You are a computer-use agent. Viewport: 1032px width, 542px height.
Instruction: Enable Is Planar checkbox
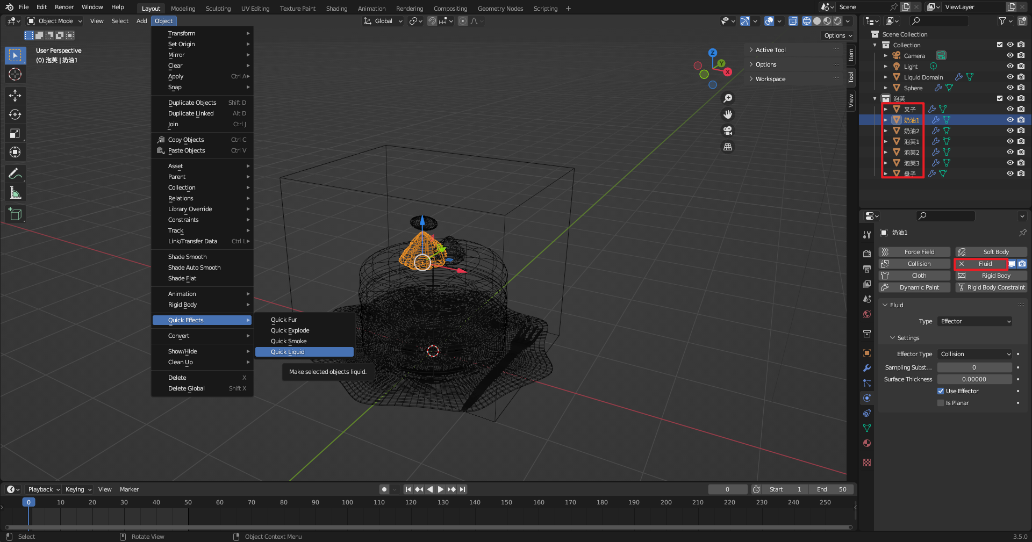coord(941,403)
